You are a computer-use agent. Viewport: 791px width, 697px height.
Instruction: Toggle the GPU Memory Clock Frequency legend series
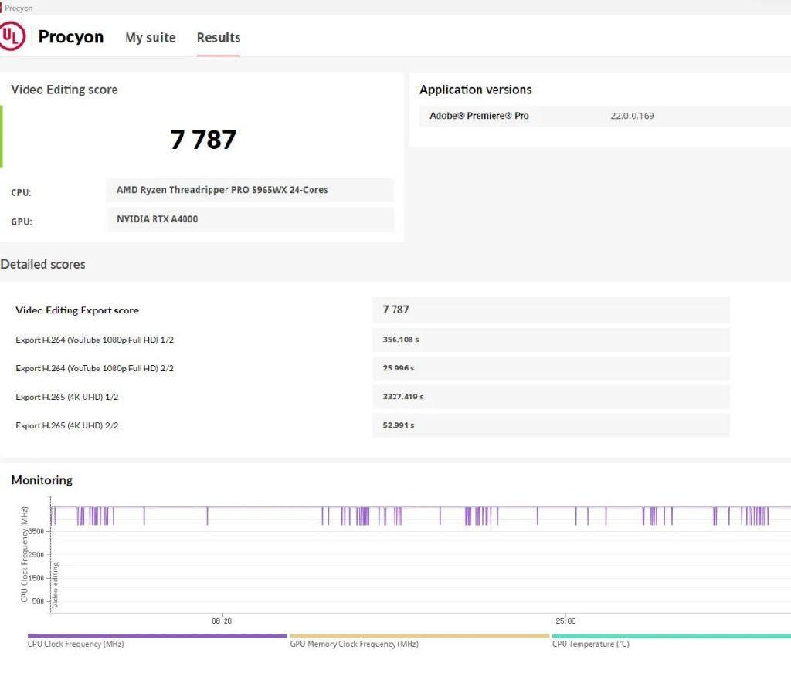tap(354, 644)
